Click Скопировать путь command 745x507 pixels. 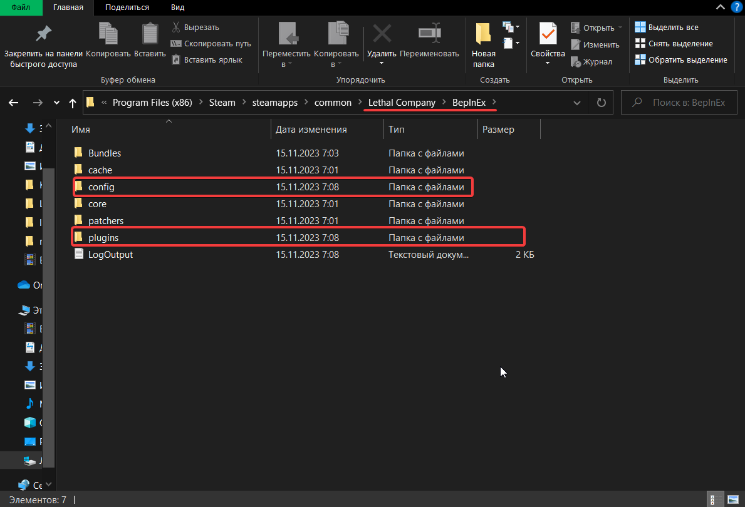click(211, 43)
